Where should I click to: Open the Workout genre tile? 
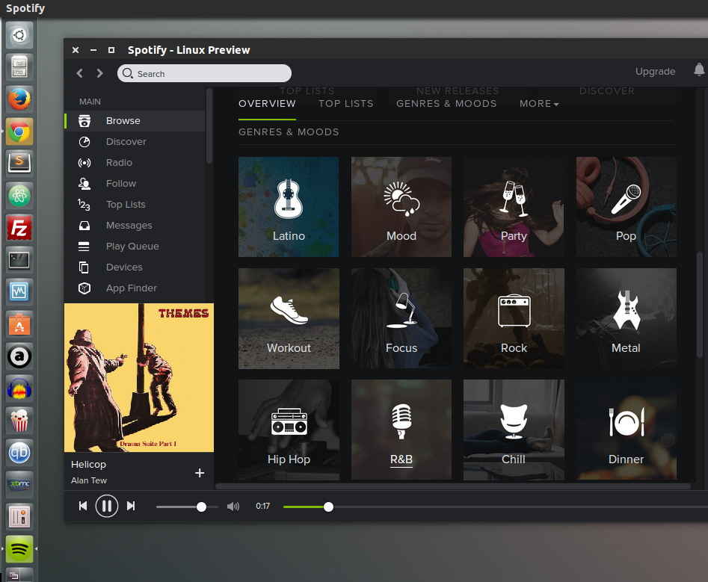coord(289,318)
